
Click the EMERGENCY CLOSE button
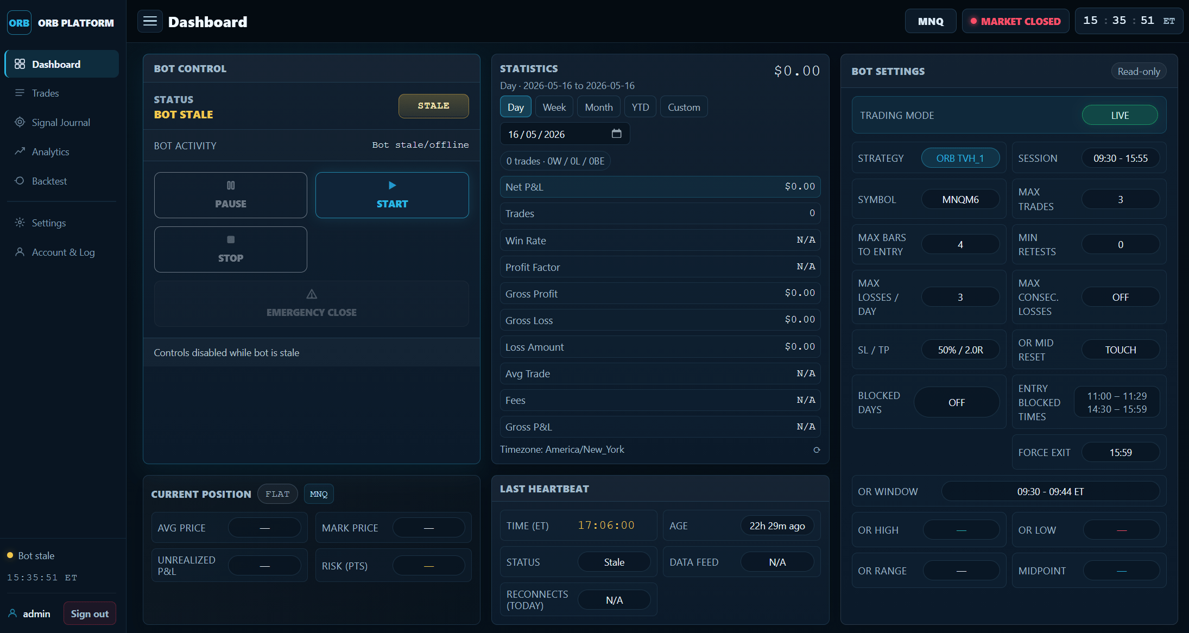click(x=312, y=303)
